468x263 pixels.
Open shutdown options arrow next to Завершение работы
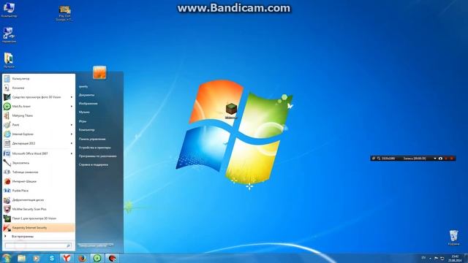pos(111,245)
